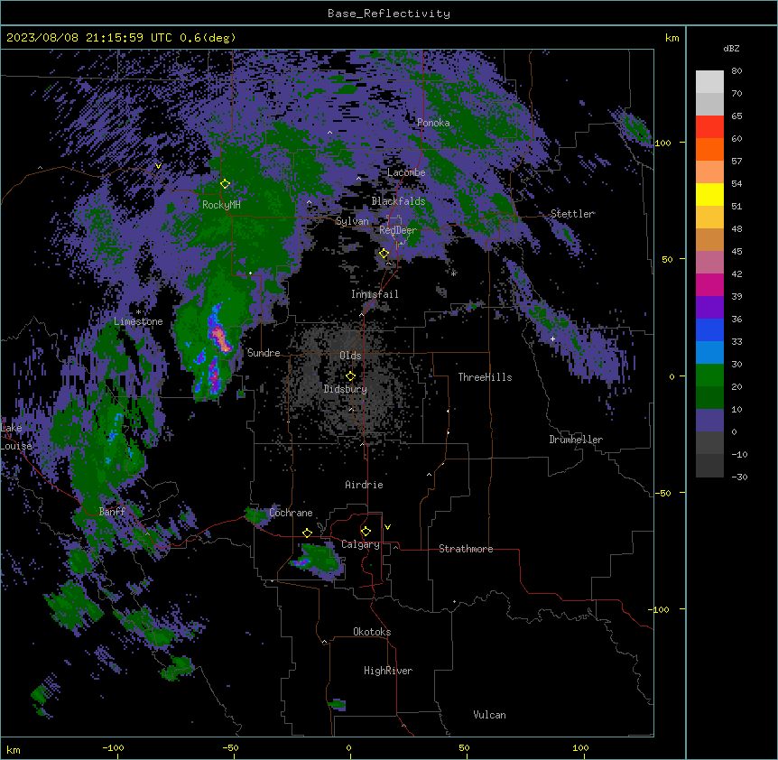
Task: Click the Base_Reflectivity title
Action: (x=389, y=14)
